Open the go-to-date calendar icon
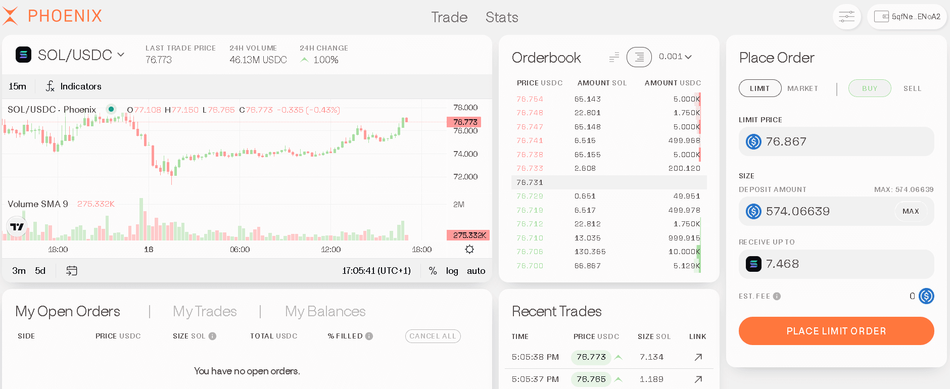This screenshot has width=950, height=389. [x=72, y=271]
